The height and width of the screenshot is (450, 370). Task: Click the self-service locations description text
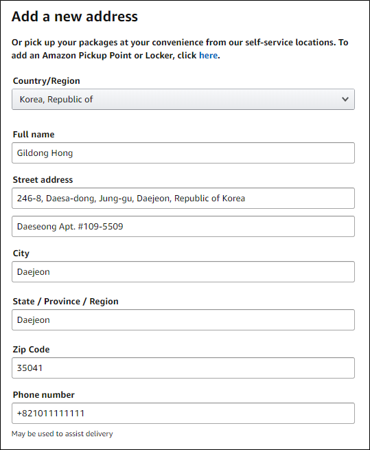pyautogui.click(x=180, y=49)
